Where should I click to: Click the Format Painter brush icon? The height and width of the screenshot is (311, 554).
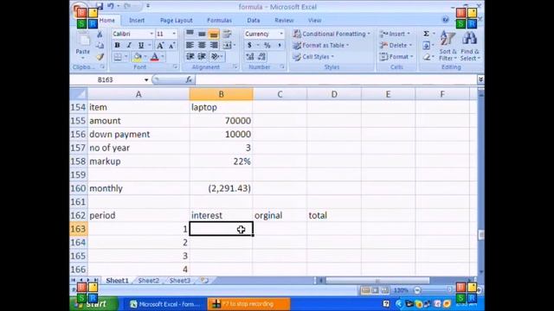coord(100,56)
